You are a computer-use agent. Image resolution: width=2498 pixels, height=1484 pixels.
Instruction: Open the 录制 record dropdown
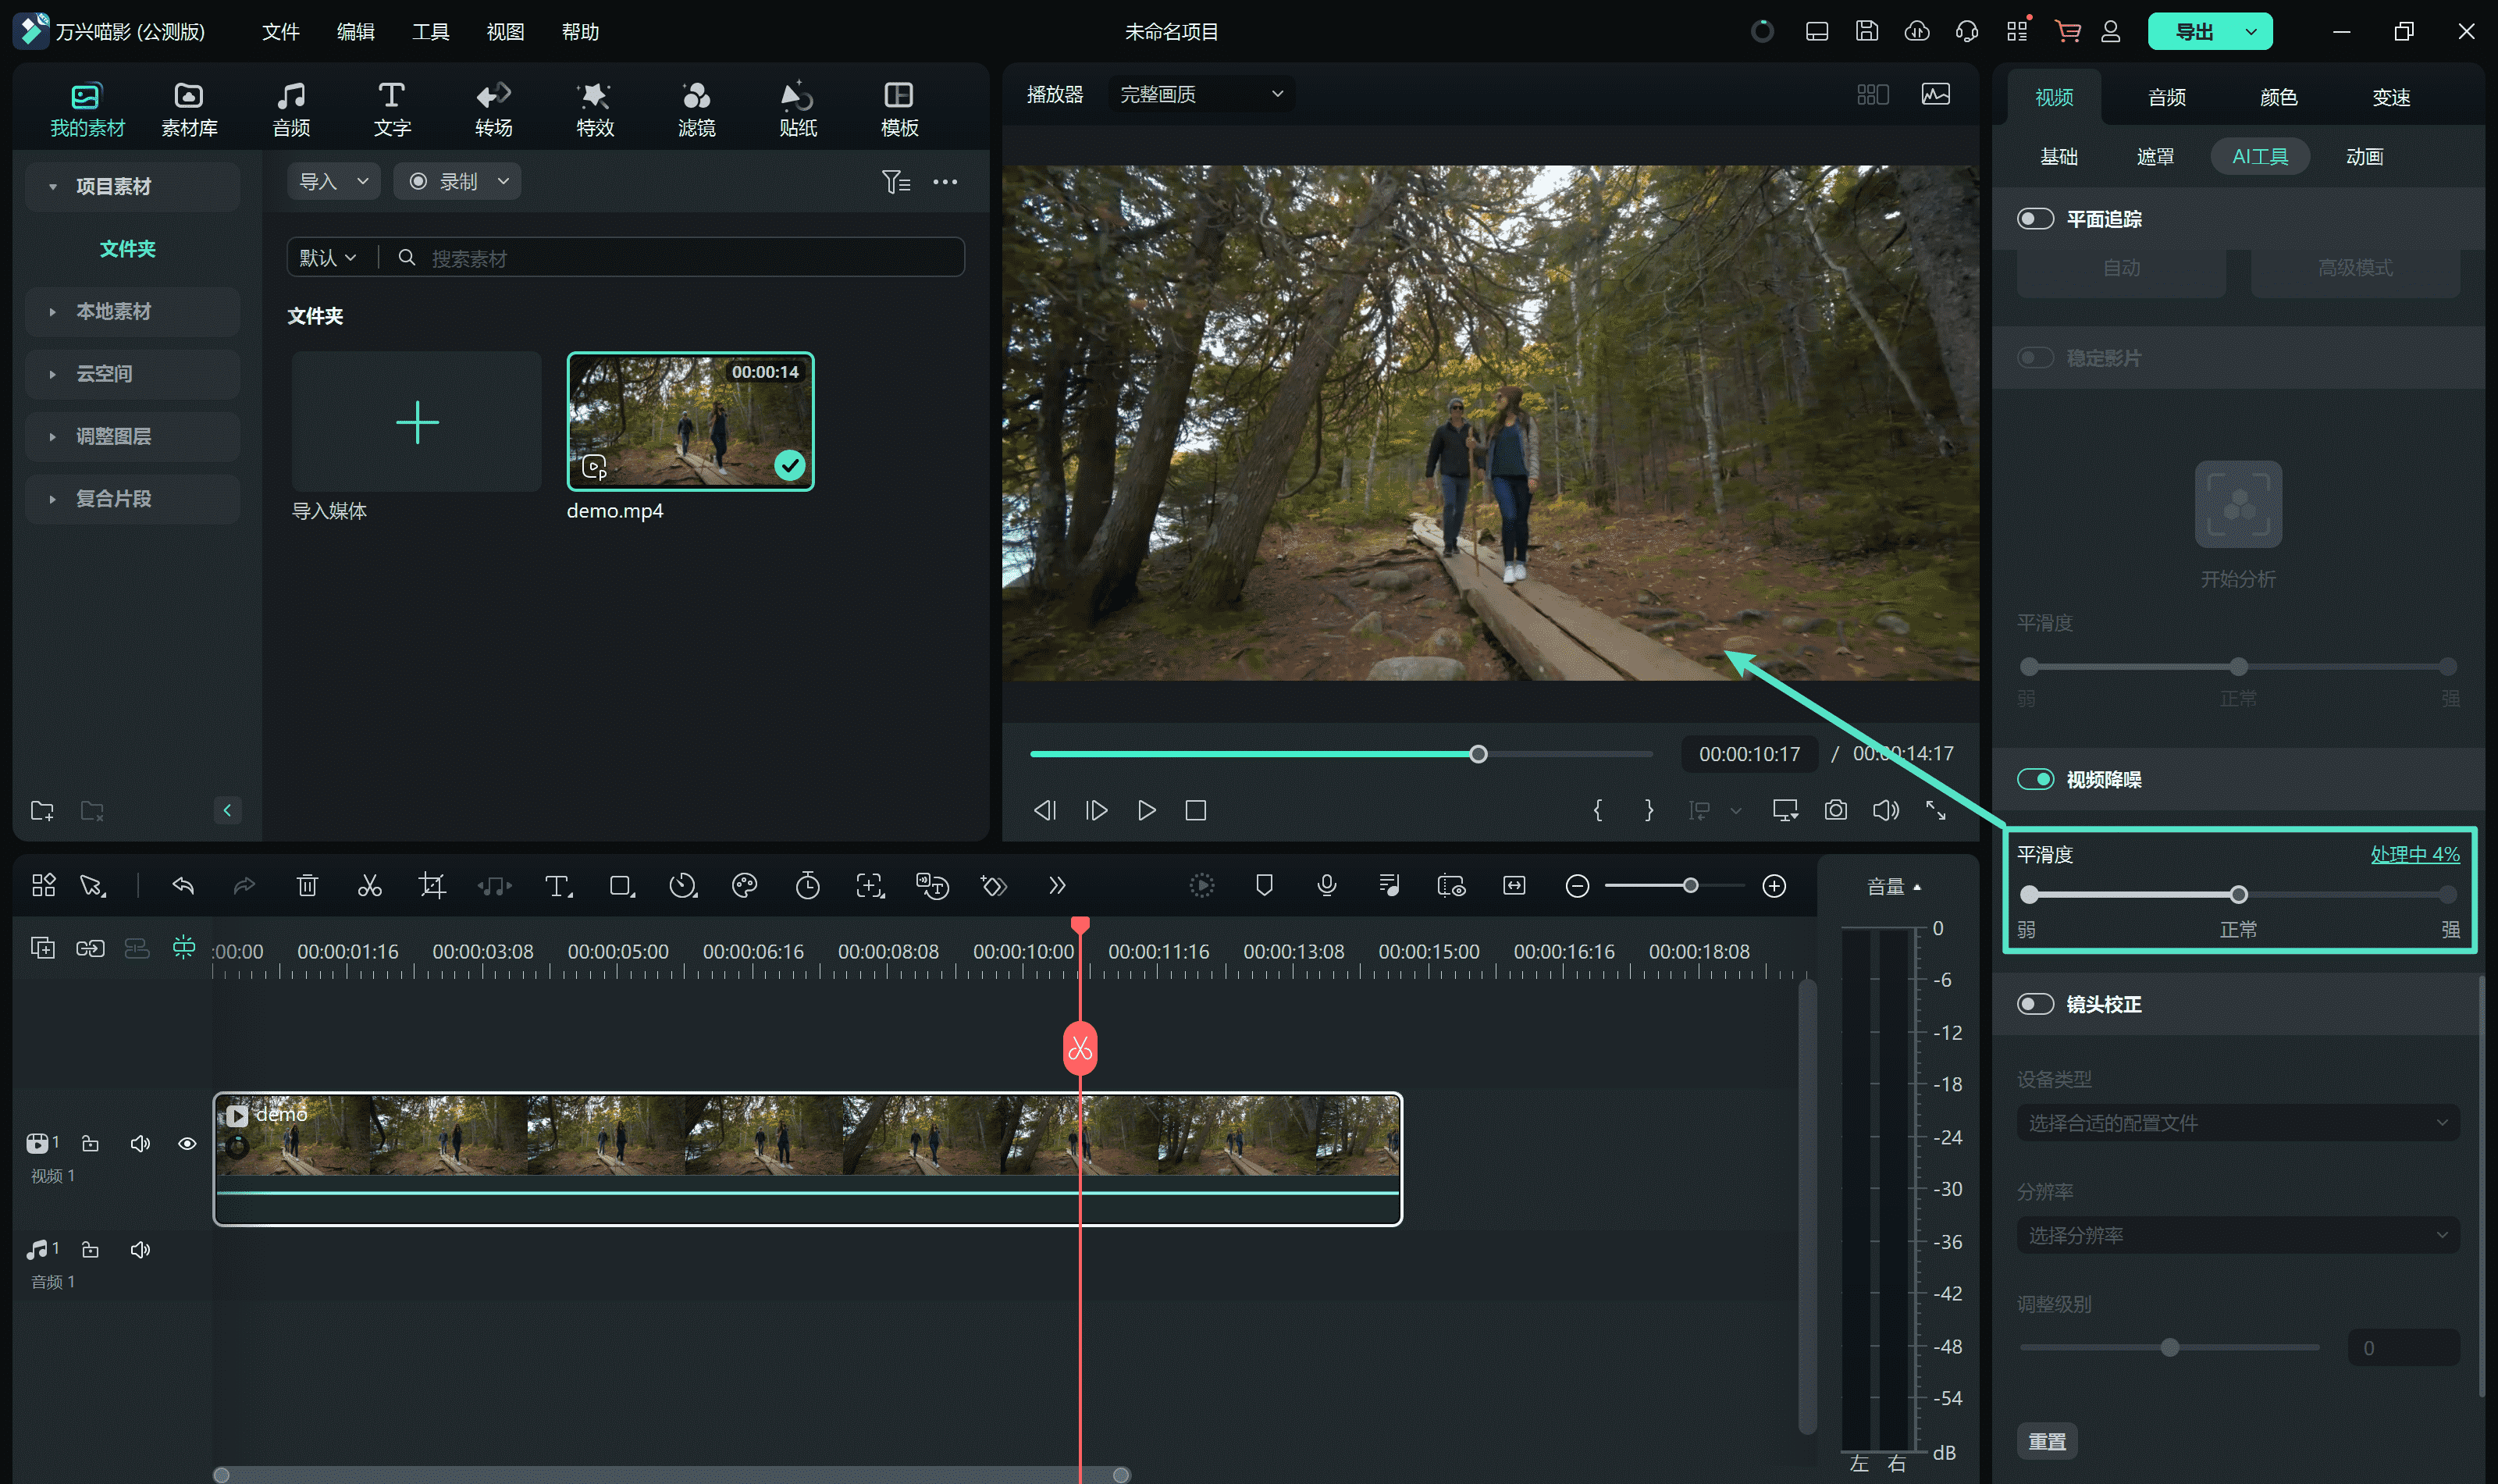tap(457, 181)
